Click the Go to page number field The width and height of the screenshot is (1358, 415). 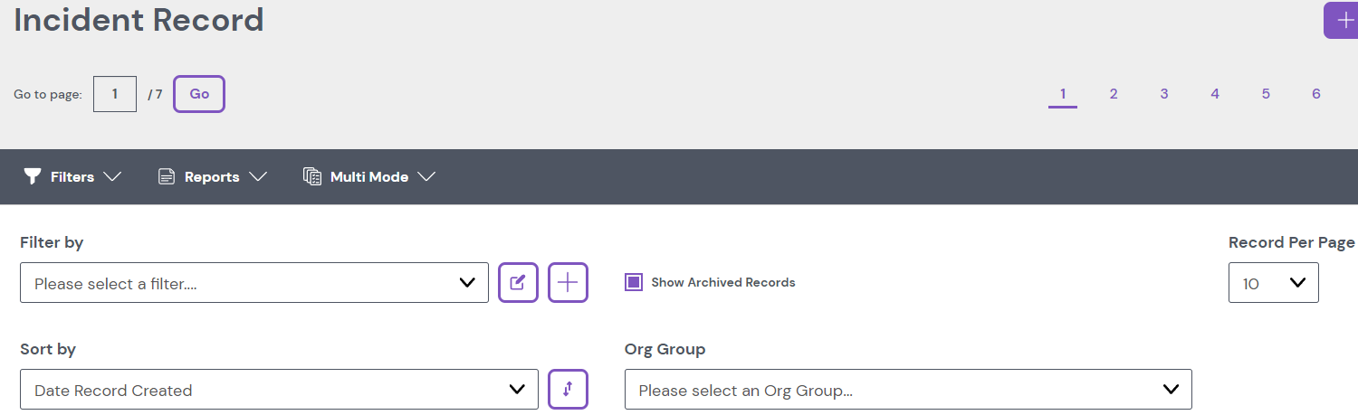click(x=115, y=94)
